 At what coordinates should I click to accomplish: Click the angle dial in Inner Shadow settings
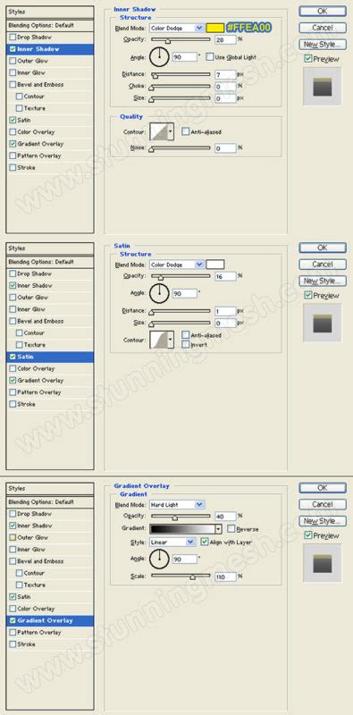click(x=159, y=57)
